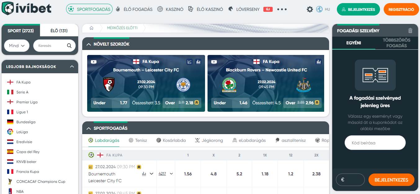Switch to ÉLŐ (131) tab
The width and height of the screenshot is (420, 194).
click(59, 31)
